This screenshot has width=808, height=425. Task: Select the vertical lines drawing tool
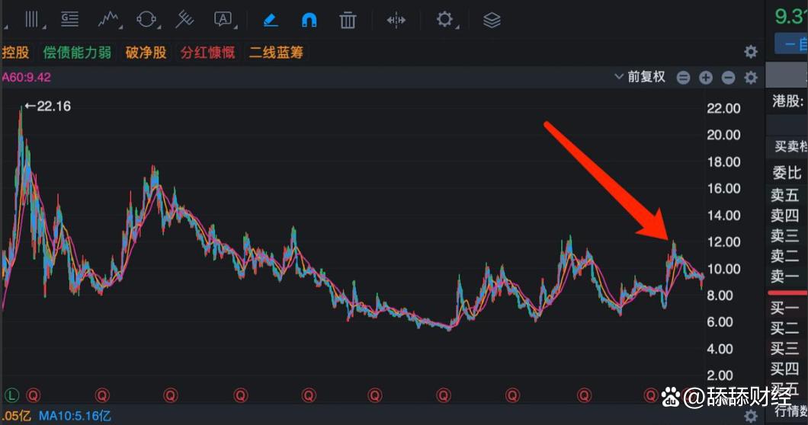tap(32, 20)
